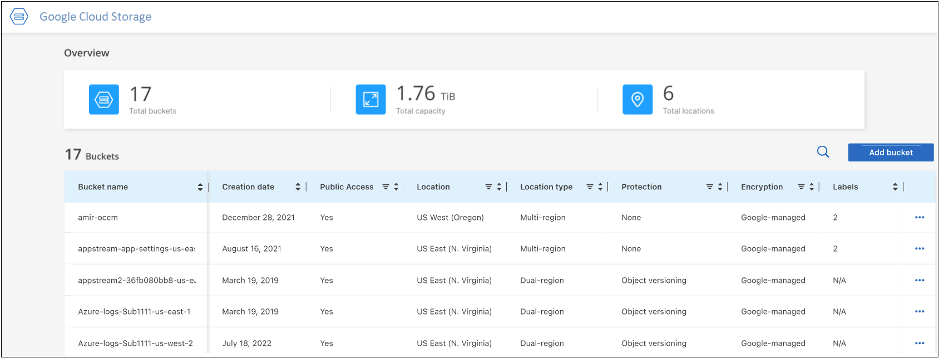Open the Protection column filter

[709, 187]
